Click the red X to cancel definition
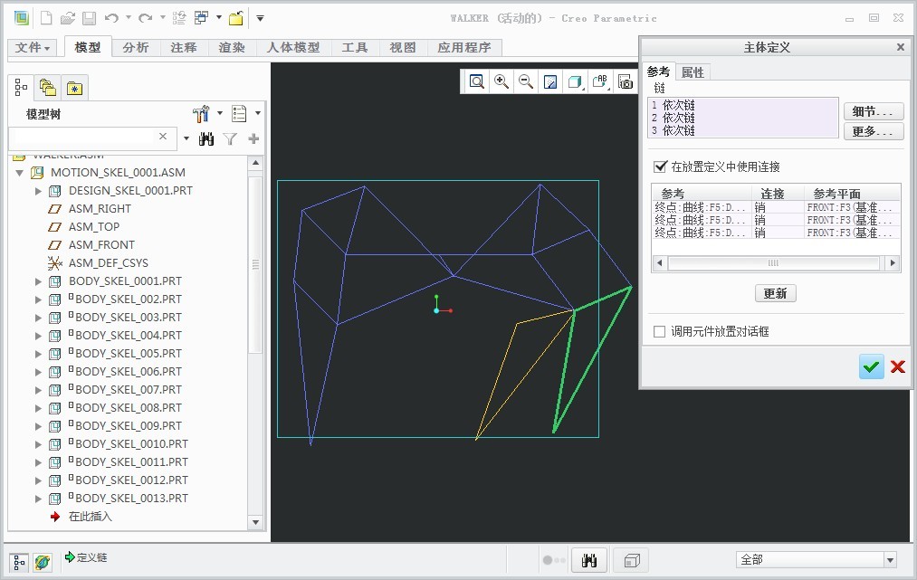 tap(897, 366)
